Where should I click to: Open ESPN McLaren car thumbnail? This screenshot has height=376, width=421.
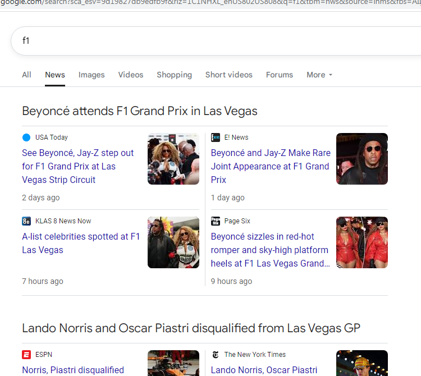(x=173, y=363)
